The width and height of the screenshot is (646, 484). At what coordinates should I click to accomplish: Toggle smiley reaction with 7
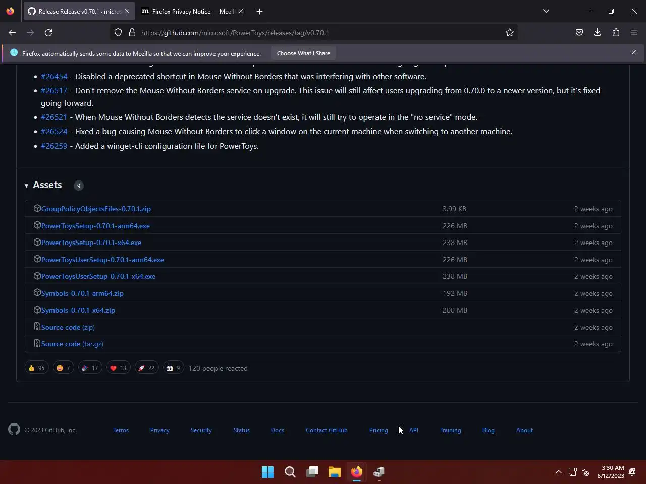click(63, 368)
